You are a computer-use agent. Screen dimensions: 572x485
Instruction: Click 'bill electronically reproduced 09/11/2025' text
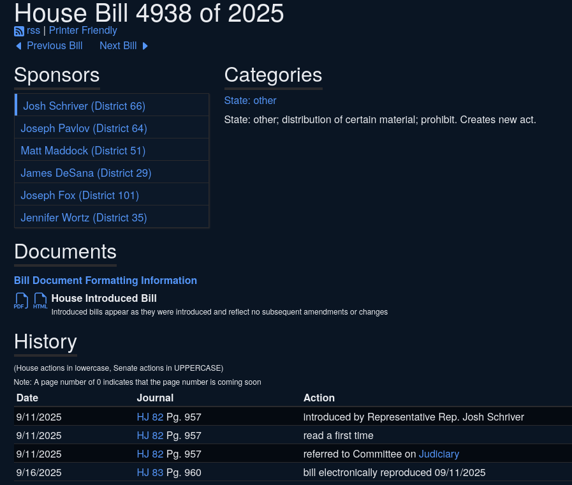click(394, 473)
